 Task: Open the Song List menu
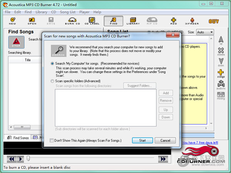68,12
